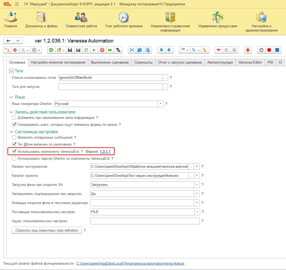286x270 pixels.
Task: Expand Поставщик пользовательских настроек dropdown
Action: [197, 212]
